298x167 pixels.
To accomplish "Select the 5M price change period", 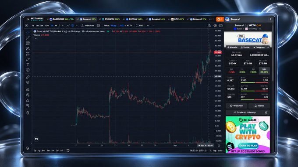I will click(x=231, y=71).
